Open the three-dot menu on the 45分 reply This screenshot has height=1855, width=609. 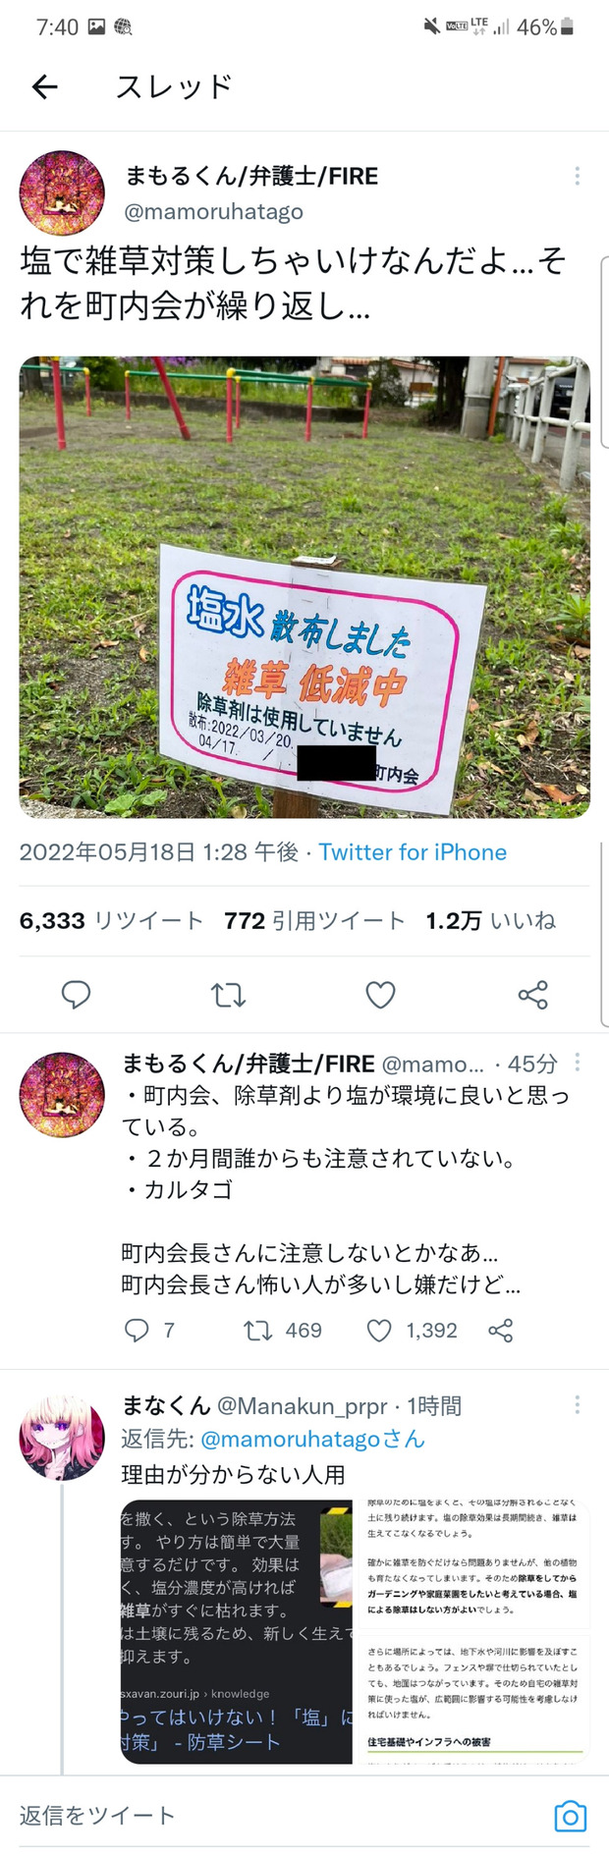577,1063
